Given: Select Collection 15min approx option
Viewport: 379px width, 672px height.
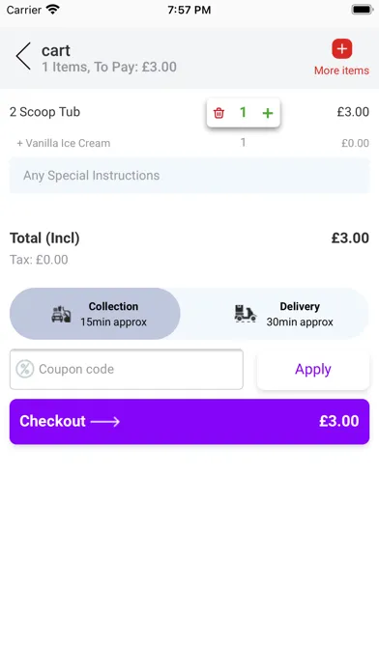Looking at the screenshot, I should [95, 314].
